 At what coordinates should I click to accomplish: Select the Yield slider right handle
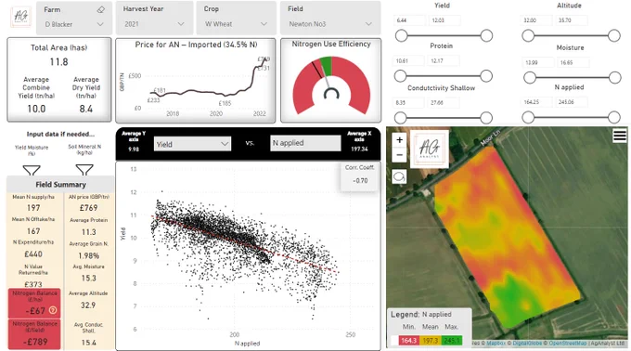486,35
